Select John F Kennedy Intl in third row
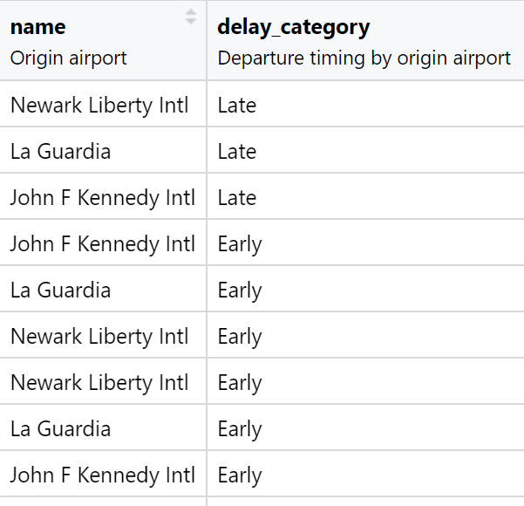The height and width of the screenshot is (506, 524). coord(102,198)
